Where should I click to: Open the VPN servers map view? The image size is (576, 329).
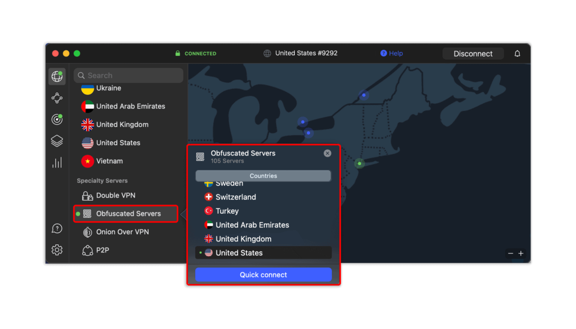57,76
